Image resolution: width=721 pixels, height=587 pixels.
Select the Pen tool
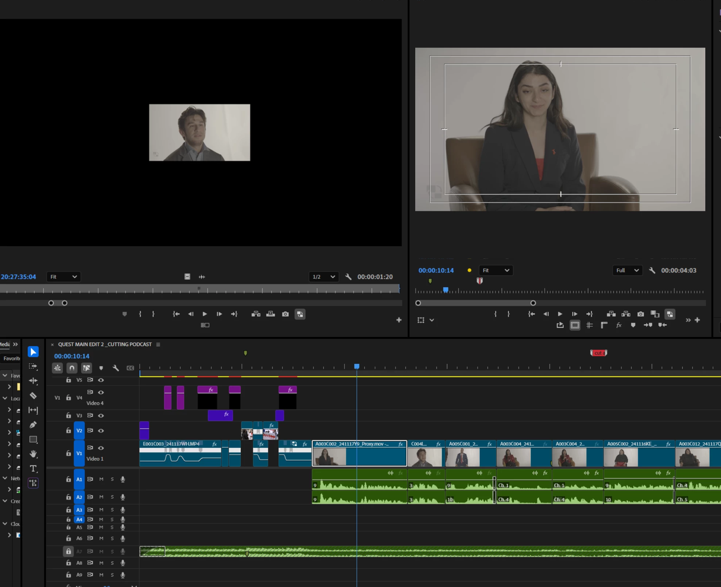click(x=33, y=425)
